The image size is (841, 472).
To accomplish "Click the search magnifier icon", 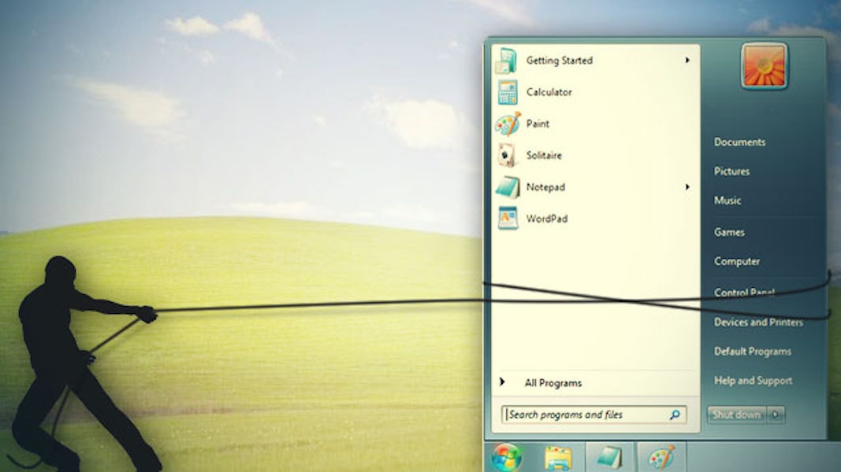I will [x=674, y=414].
